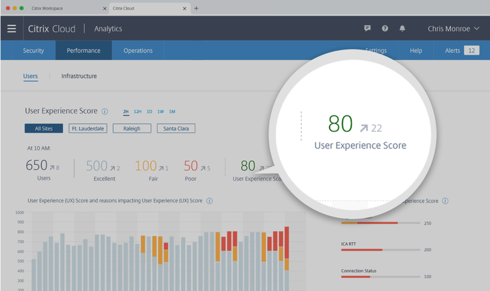The width and height of the screenshot is (490, 291).
Task: Click the top factor bar valued 250
Action: 381,223
